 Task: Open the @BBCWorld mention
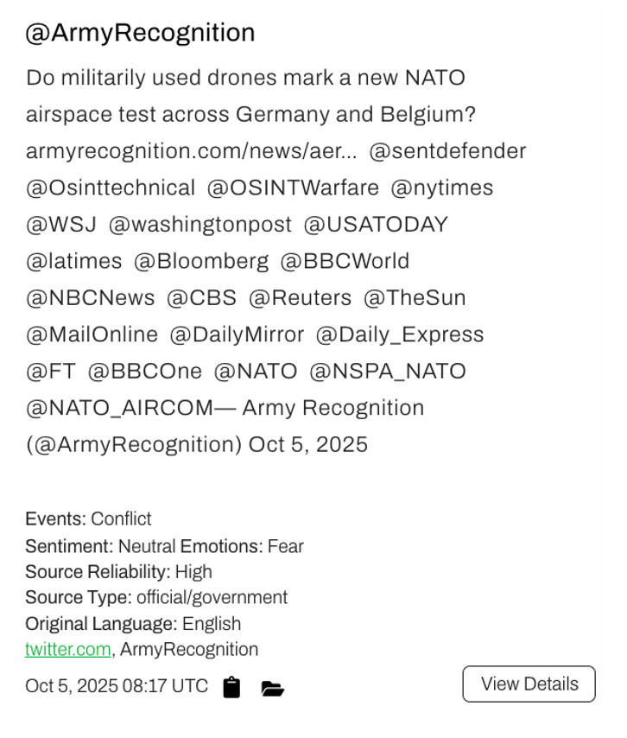click(345, 261)
